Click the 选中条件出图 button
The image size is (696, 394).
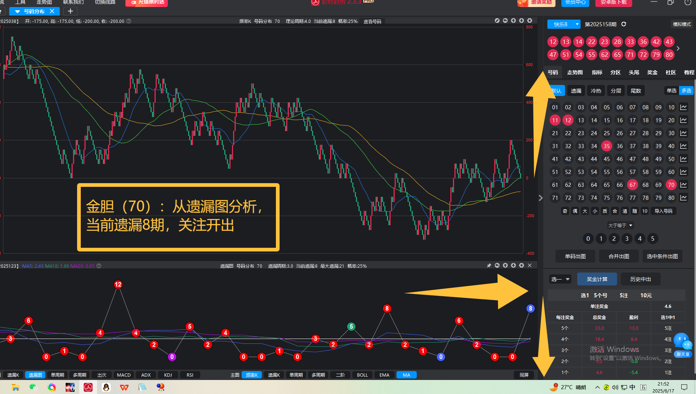(662, 256)
